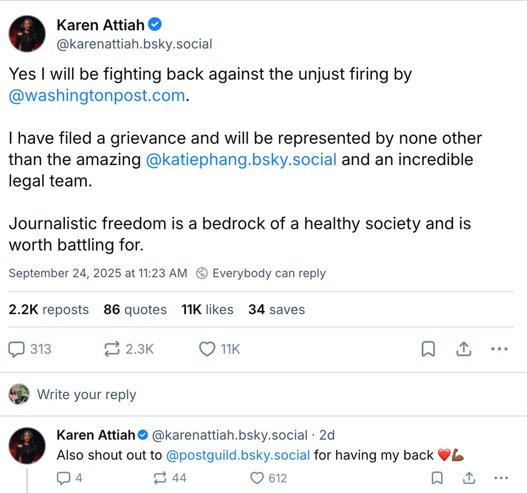This screenshot has height=493, width=527.
Task: Click the Write your reply field
Action: pyautogui.click(x=86, y=395)
